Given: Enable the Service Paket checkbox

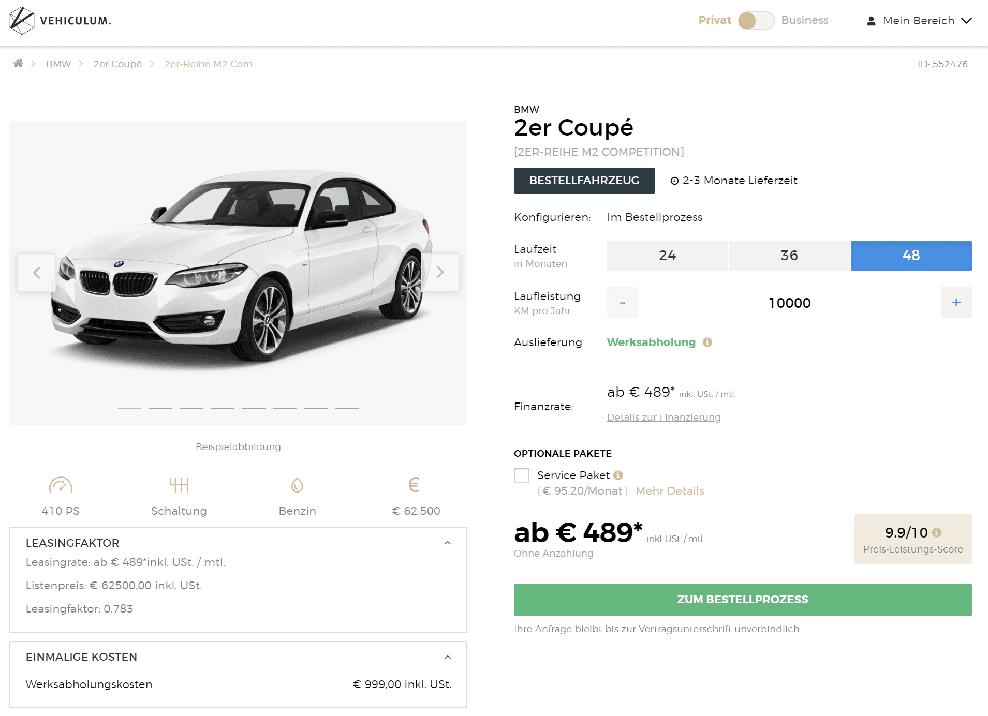Looking at the screenshot, I should point(522,475).
